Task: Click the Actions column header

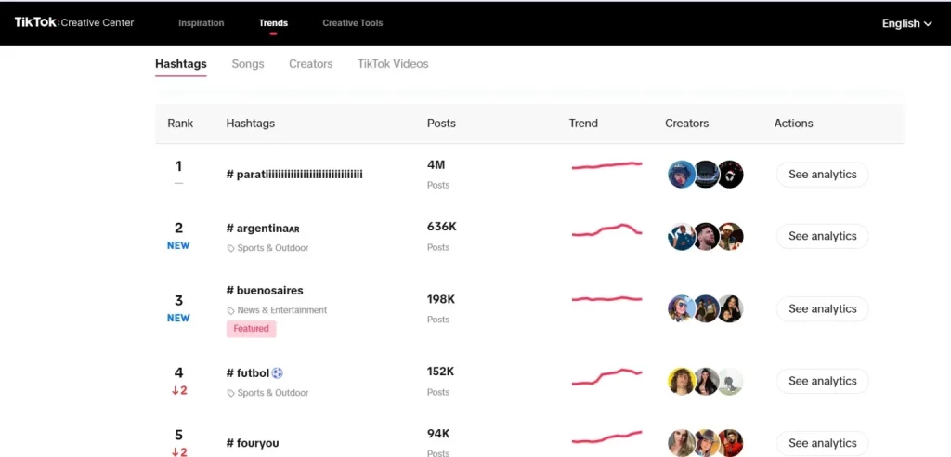Action: 793,124
